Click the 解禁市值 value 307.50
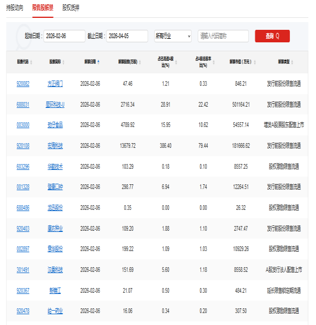The image size is (316, 325). (x=241, y=311)
